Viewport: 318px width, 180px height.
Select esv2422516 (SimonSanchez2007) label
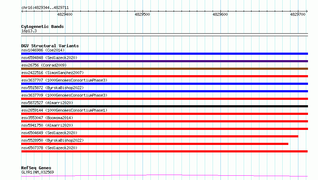pyautogui.click(x=53, y=73)
